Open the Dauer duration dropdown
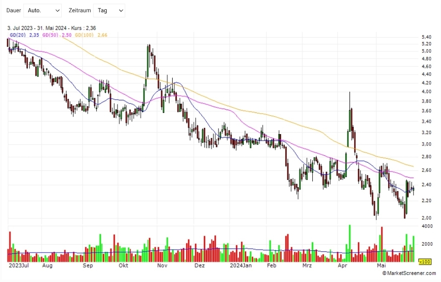This screenshot has height=282, width=441. 42,10
